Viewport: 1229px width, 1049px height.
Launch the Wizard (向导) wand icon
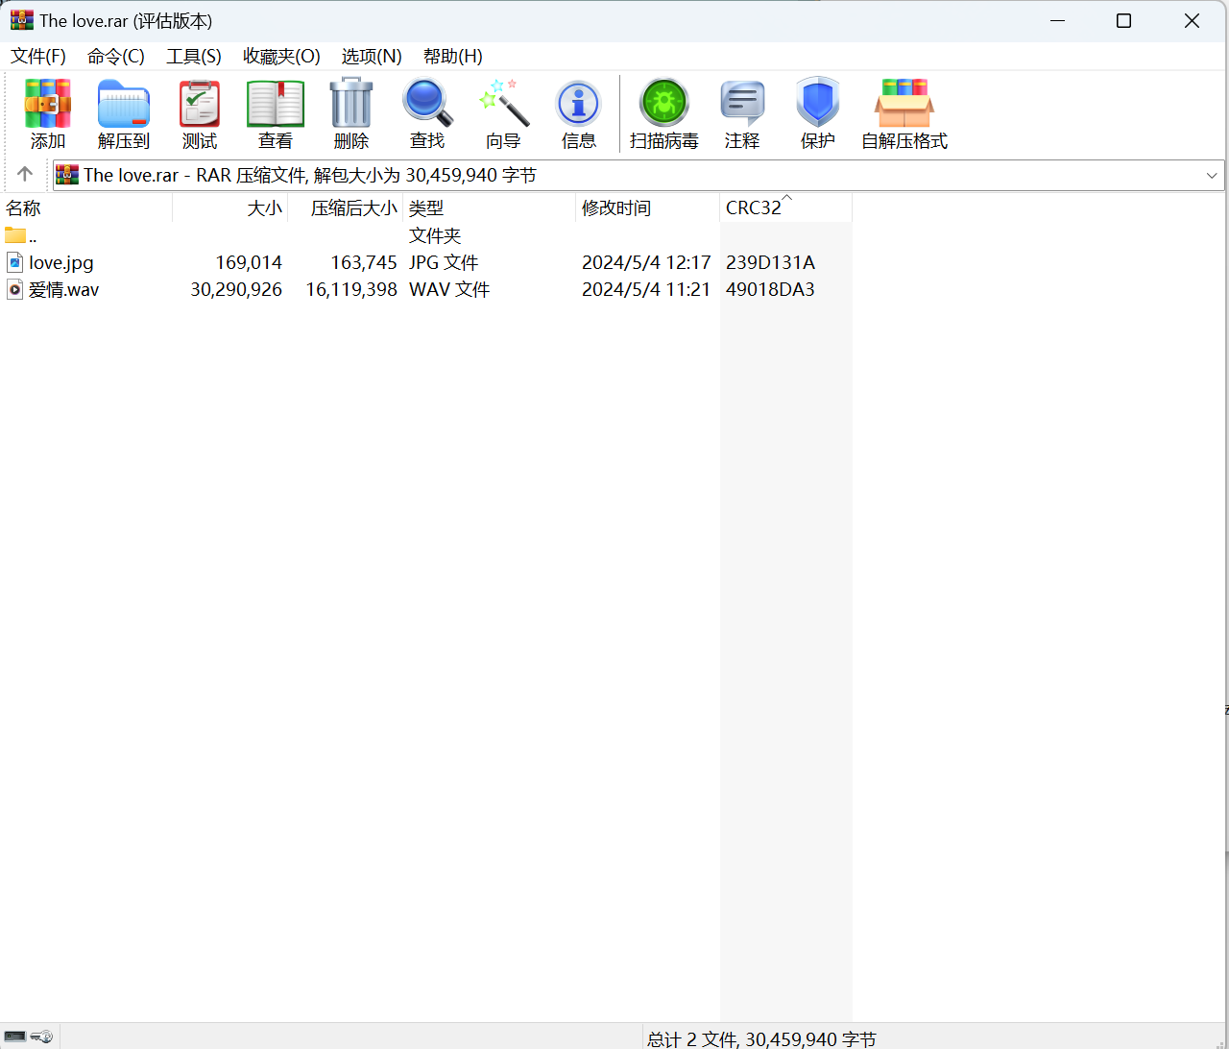coord(503,104)
